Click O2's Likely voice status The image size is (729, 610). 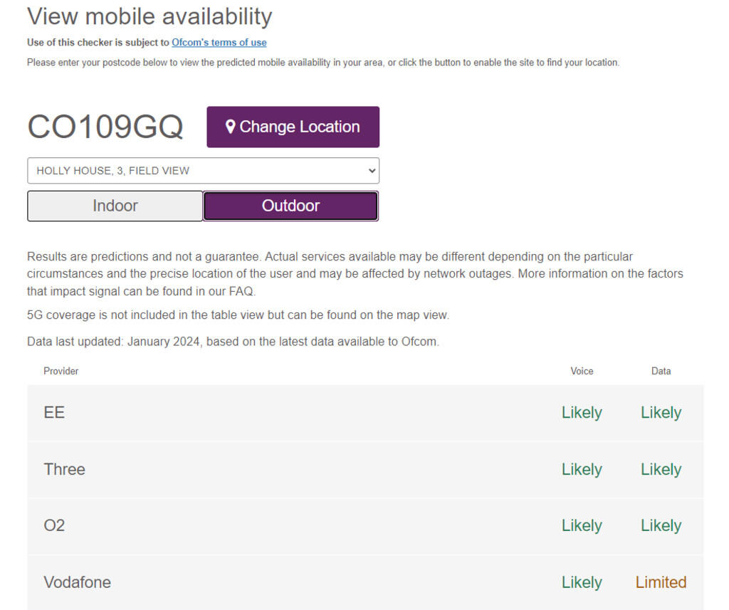coord(582,526)
